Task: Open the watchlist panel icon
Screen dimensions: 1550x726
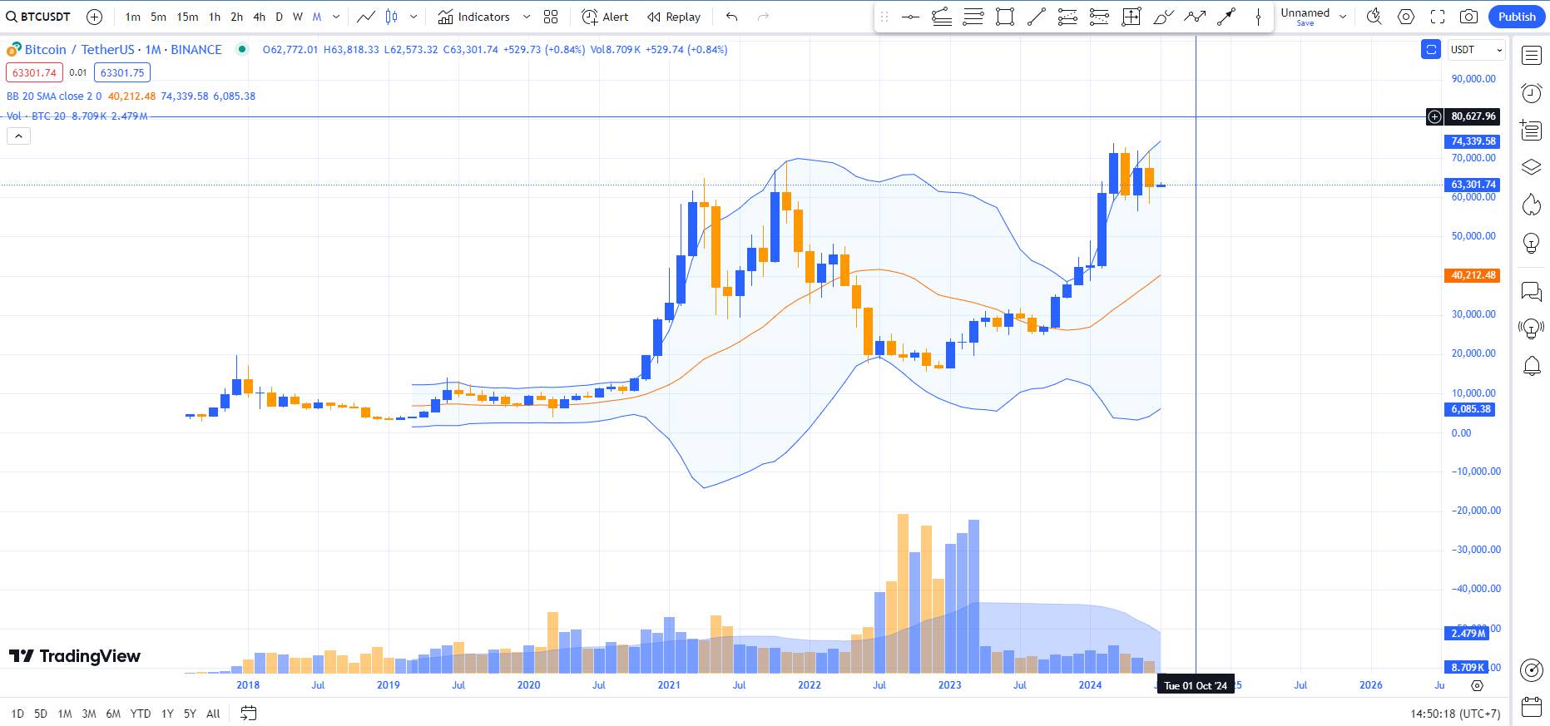Action: 1532,55
